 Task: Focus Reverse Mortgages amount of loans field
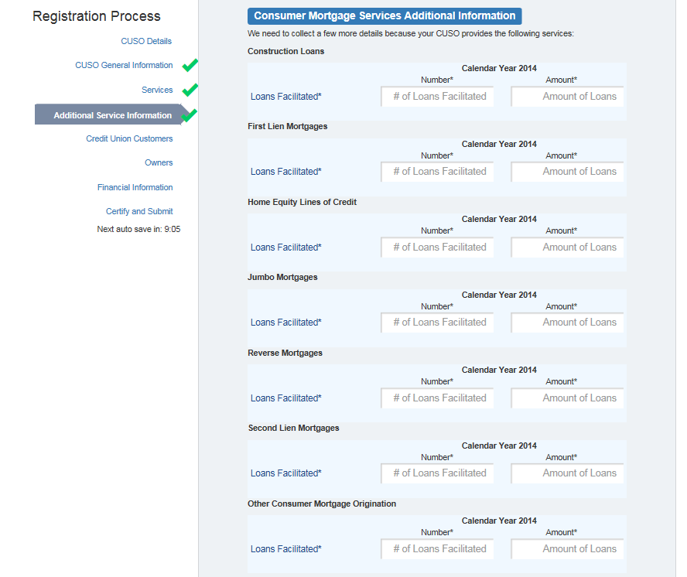click(x=567, y=398)
